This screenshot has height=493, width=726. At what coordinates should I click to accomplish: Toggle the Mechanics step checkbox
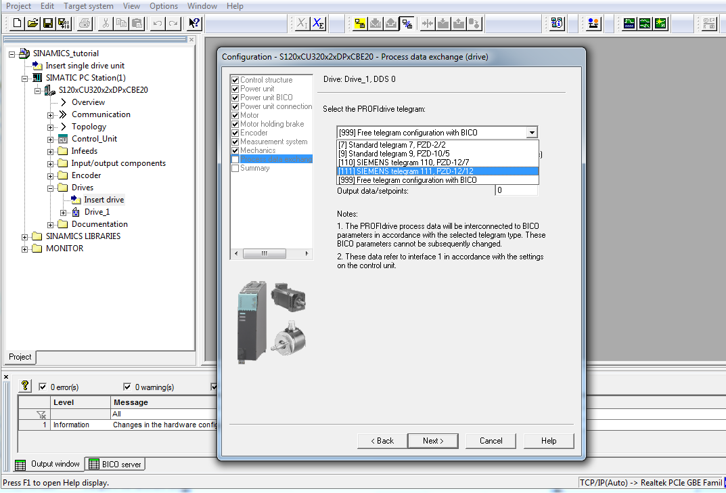[x=235, y=150]
